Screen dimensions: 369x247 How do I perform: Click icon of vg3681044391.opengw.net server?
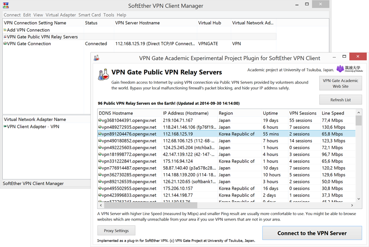pos(100,120)
